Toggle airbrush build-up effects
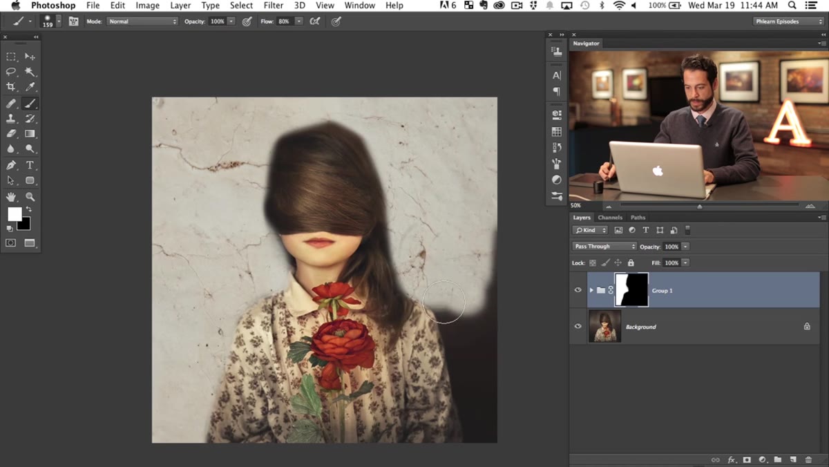This screenshot has height=467, width=829. click(315, 21)
